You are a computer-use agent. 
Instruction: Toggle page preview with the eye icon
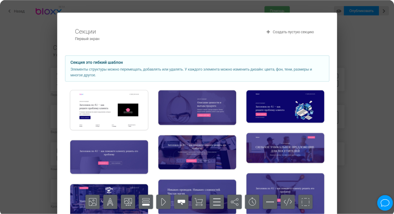click(x=339, y=11)
